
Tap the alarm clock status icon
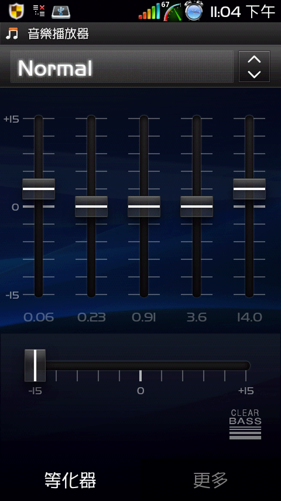click(194, 11)
